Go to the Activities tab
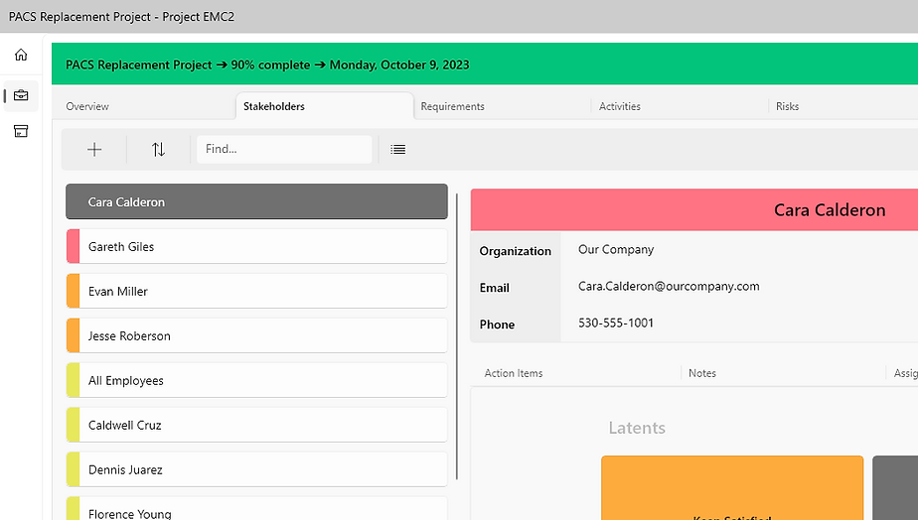The image size is (918, 520). (619, 106)
